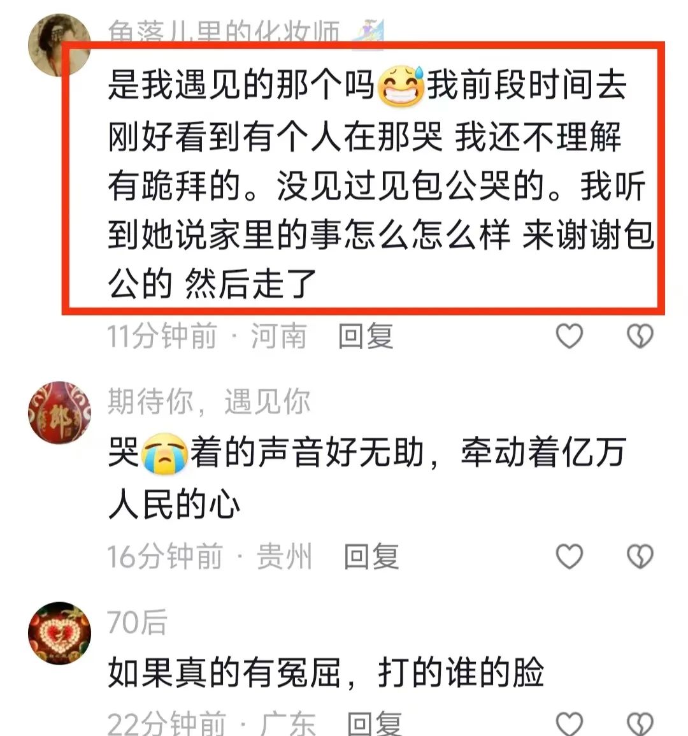688x736 pixels.
Task: Like the comment by 期待你，遇见你
Action: point(570,556)
